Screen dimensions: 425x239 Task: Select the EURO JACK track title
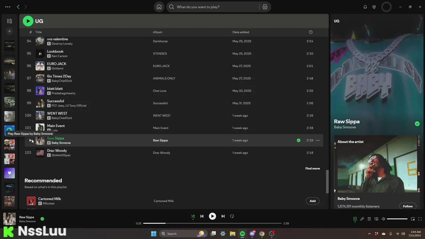click(x=56, y=64)
